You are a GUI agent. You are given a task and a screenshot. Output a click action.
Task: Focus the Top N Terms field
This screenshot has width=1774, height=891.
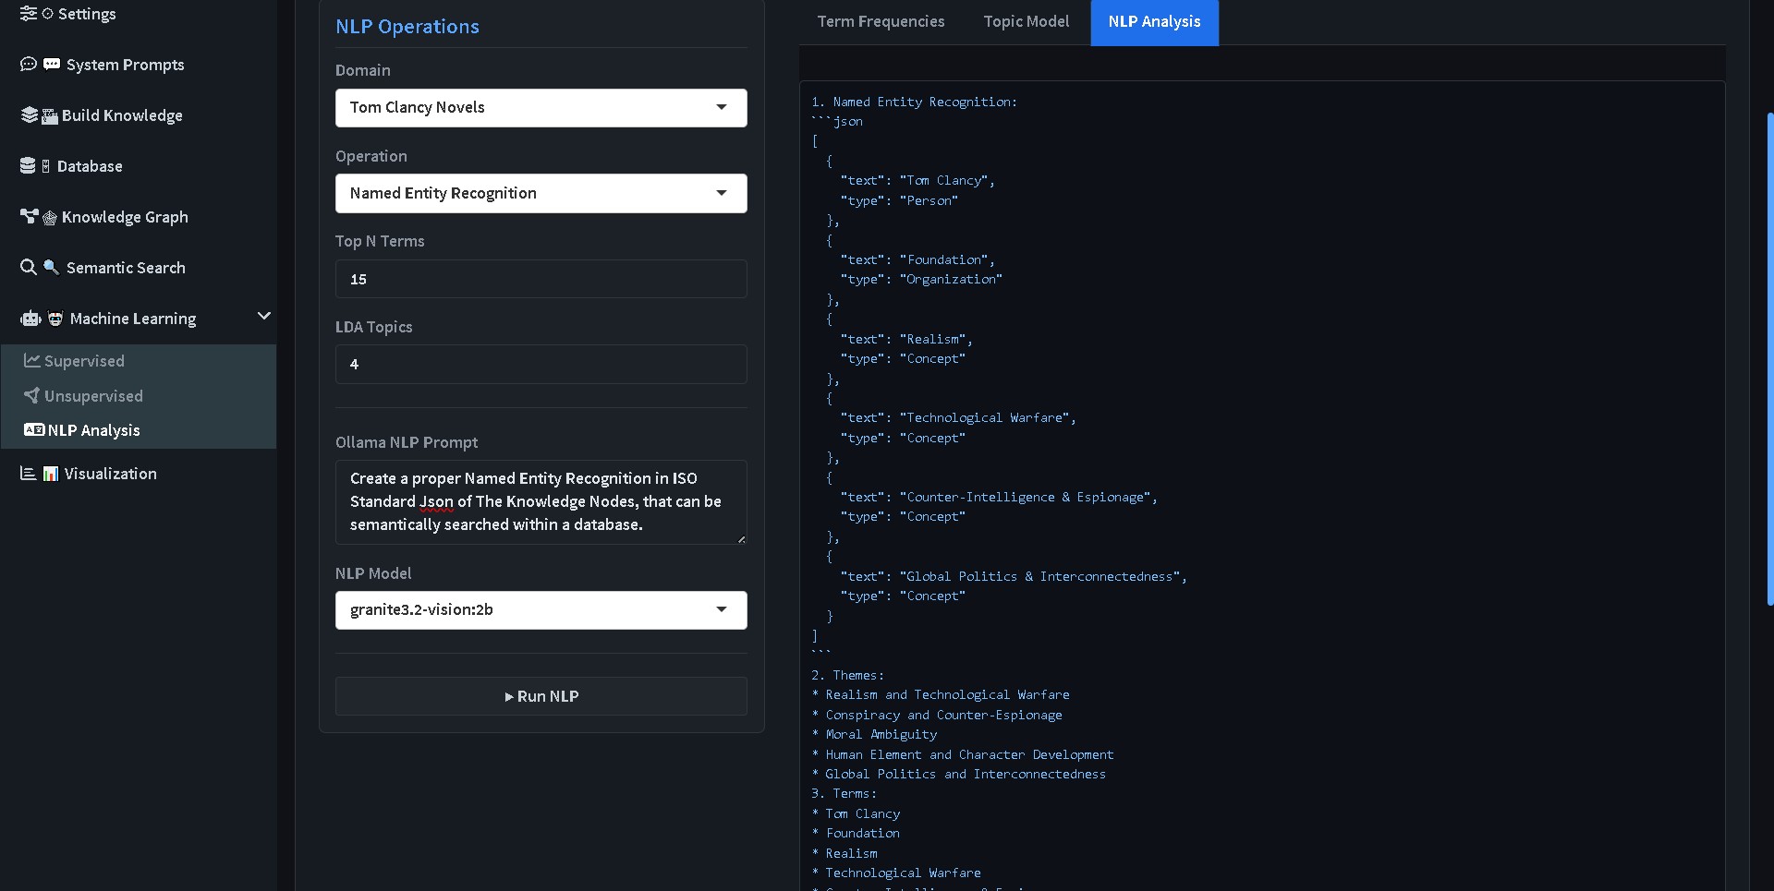(541, 279)
